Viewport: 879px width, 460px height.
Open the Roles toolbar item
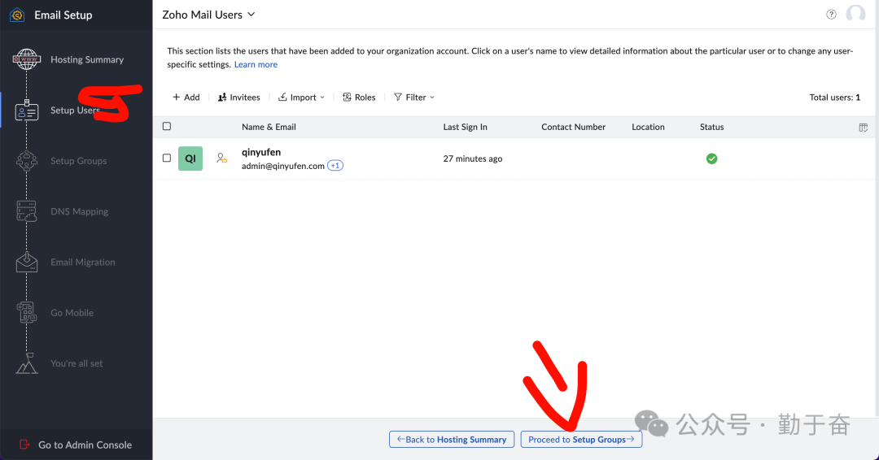point(359,98)
